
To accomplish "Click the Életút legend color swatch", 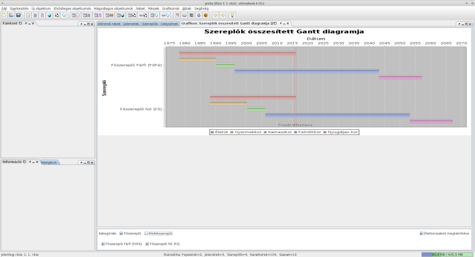I will [213, 132].
